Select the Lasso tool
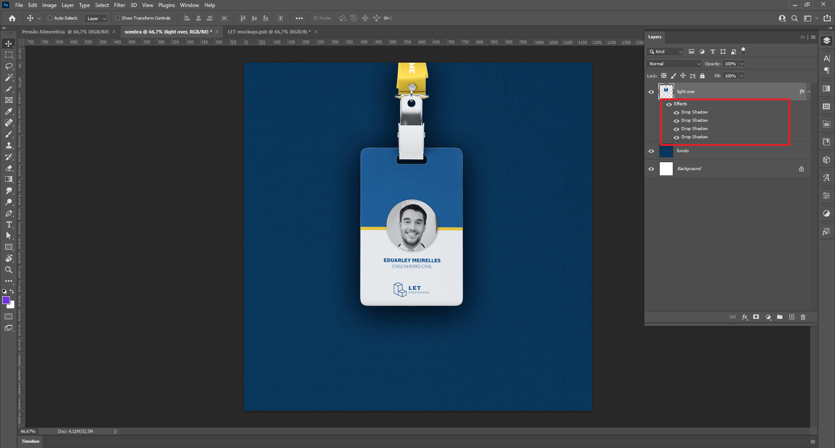Image resolution: width=835 pixels, height=448 pixels. coord(9,66)
